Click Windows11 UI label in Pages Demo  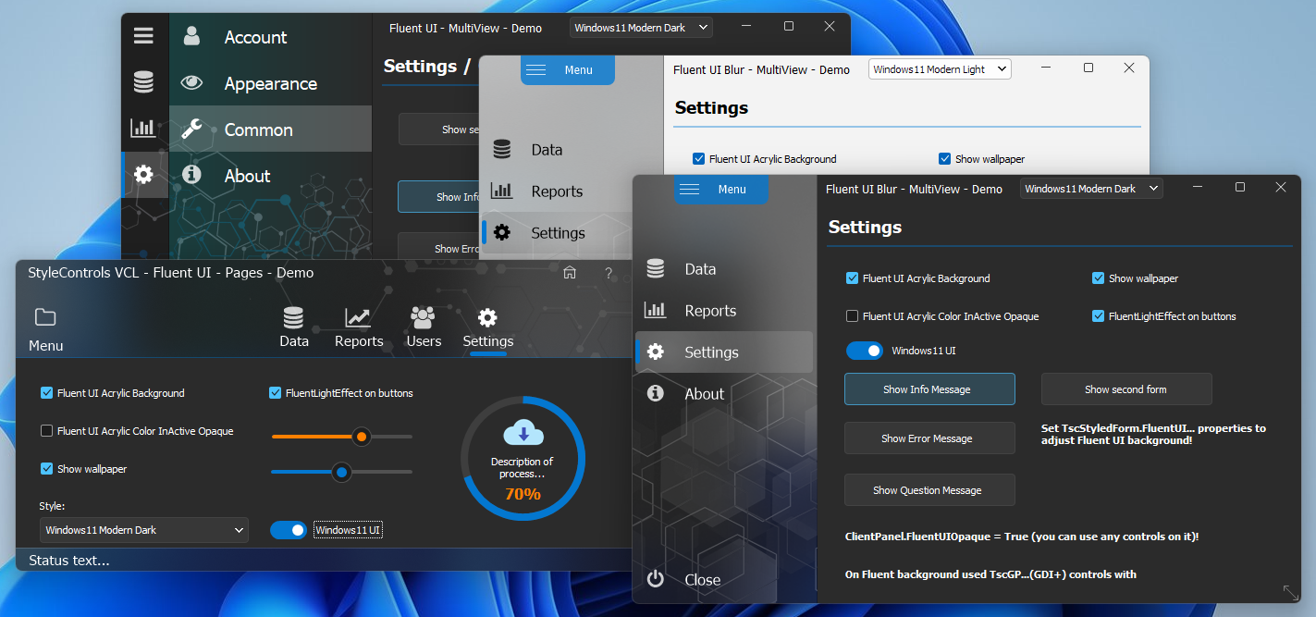348,530
